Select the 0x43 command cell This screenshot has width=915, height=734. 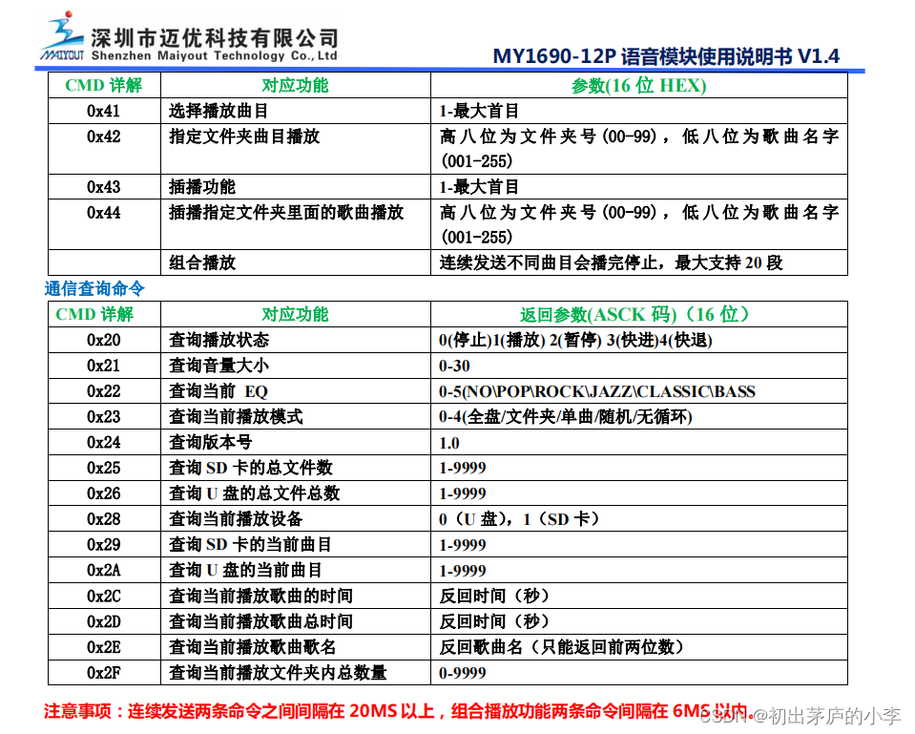click(x=104, y=187)
